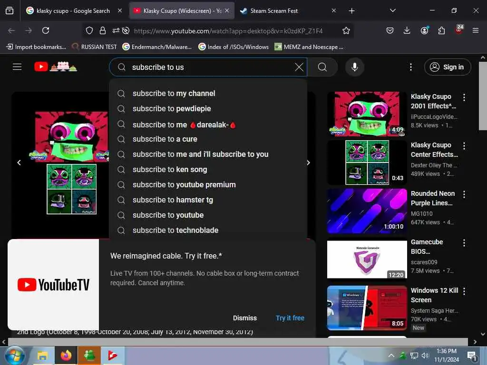Open Windows Start button
This screenshot has height=365, width=487.
click(14, 355)
